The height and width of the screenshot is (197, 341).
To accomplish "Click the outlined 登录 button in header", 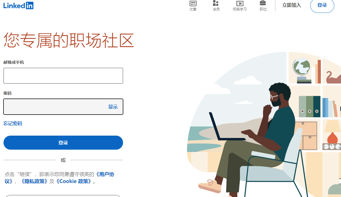I will pos(322,6).
